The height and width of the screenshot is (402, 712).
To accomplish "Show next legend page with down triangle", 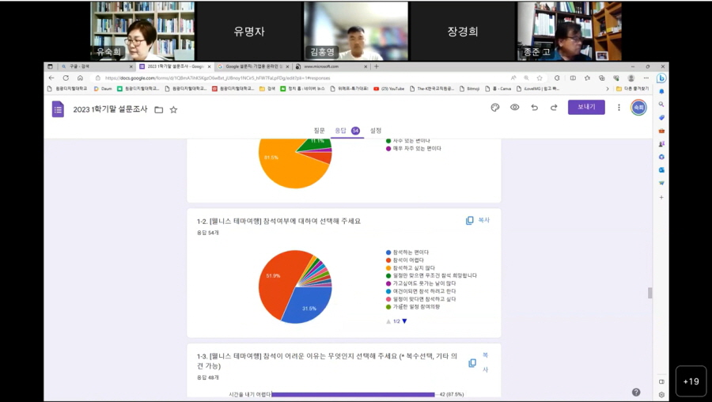I will pos(404,321).
